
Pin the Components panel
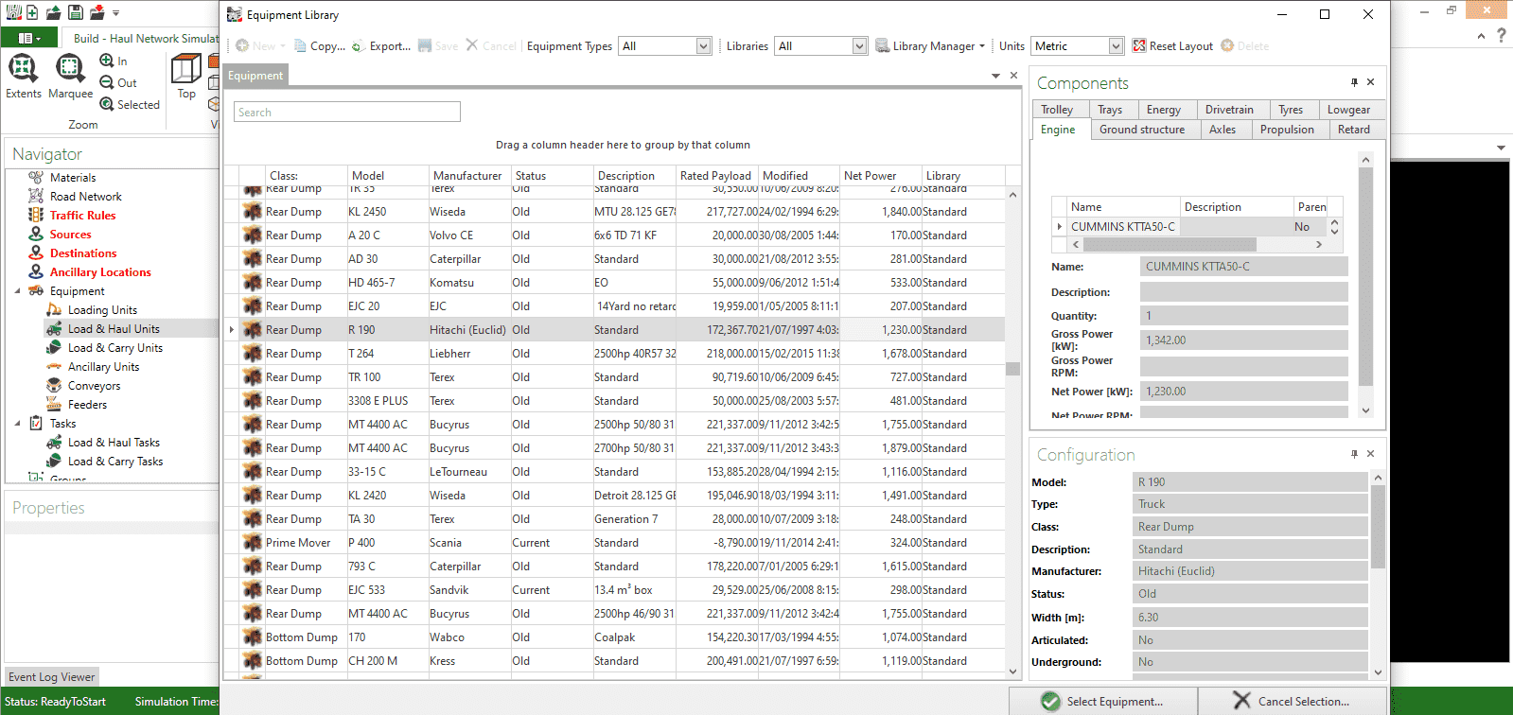pos(1354,82)
